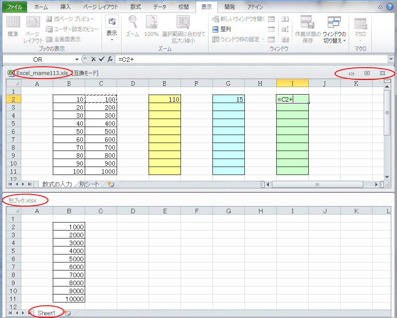Click the ズーム magnifier icon
The image size is (397, 318).
pos(133,22)
